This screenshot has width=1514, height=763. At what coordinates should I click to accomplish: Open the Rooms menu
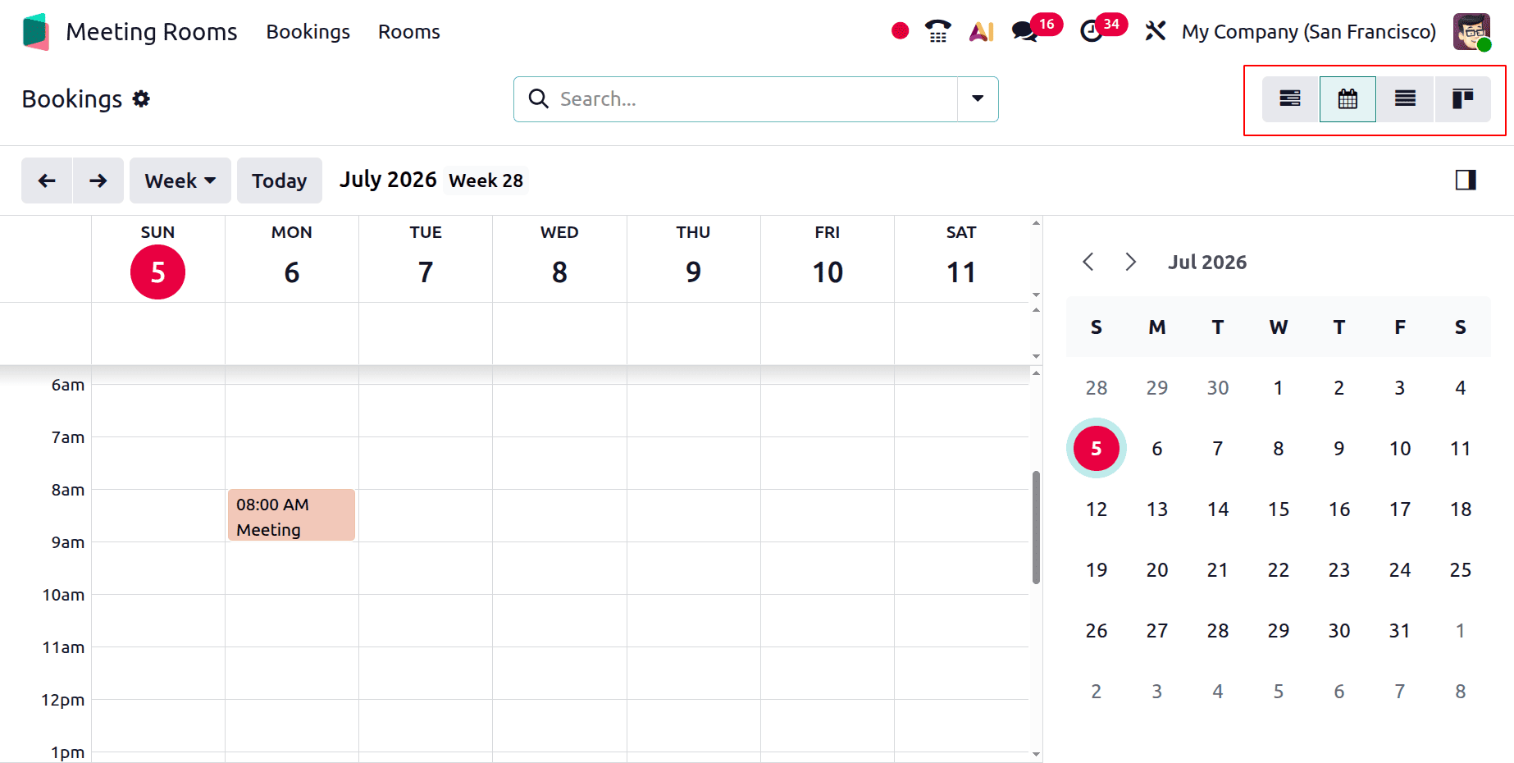409,31
